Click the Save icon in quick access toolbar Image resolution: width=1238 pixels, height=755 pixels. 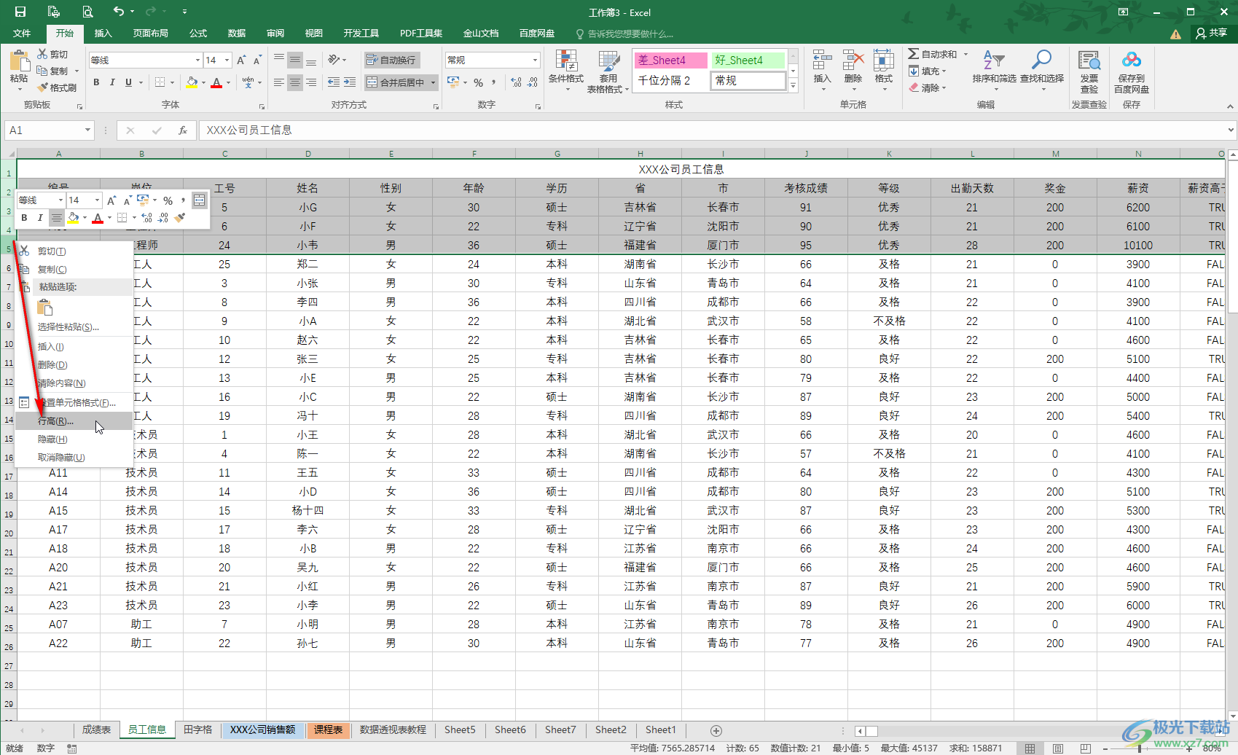pyautogui.click(x=20, y=12)
